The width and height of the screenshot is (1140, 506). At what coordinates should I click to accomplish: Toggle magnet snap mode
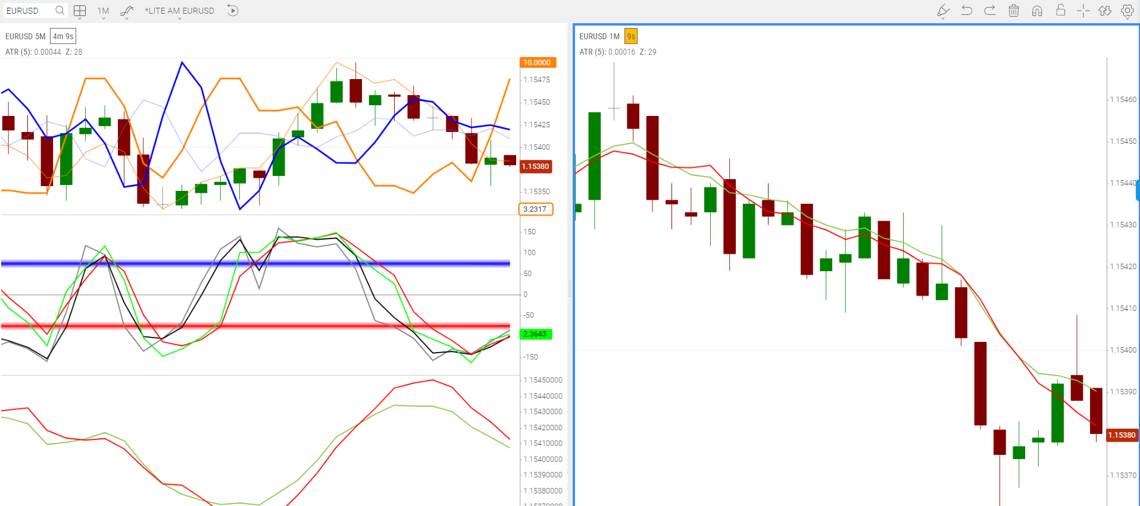[x=1037, y=11]
